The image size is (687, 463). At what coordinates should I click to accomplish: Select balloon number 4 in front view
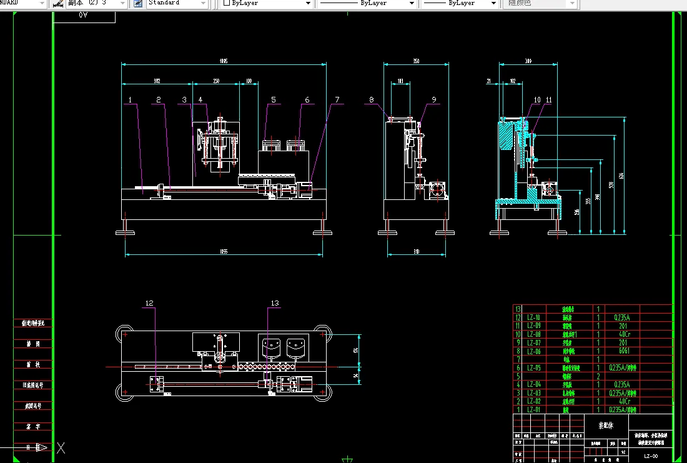coord(200,100)
